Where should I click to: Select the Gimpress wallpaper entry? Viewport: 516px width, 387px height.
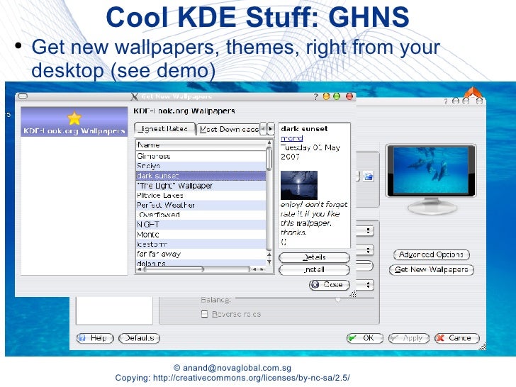click(x=201, y=157)
